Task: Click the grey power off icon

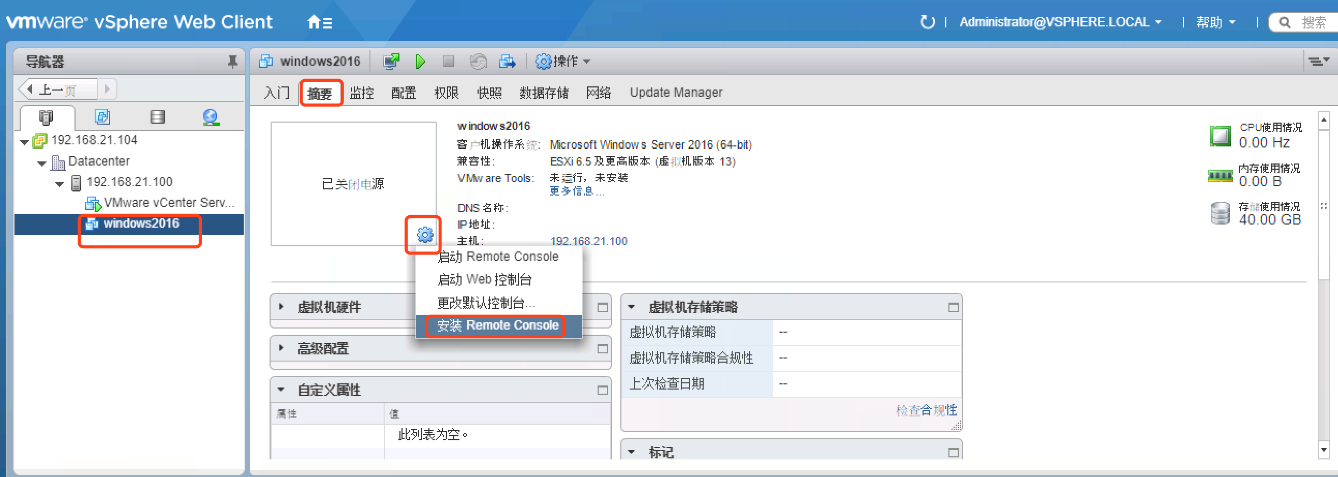Action: (448, 62)
